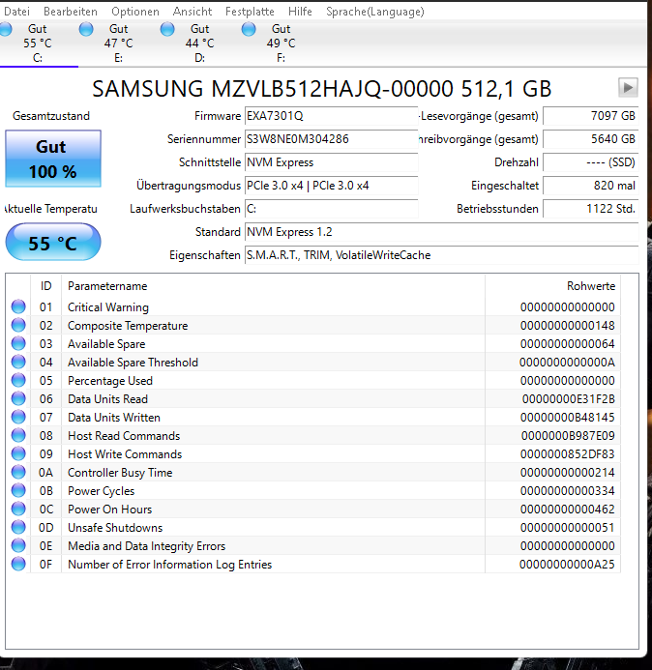Click the status icon for Composite Temperature

click(x=18, y=325)
